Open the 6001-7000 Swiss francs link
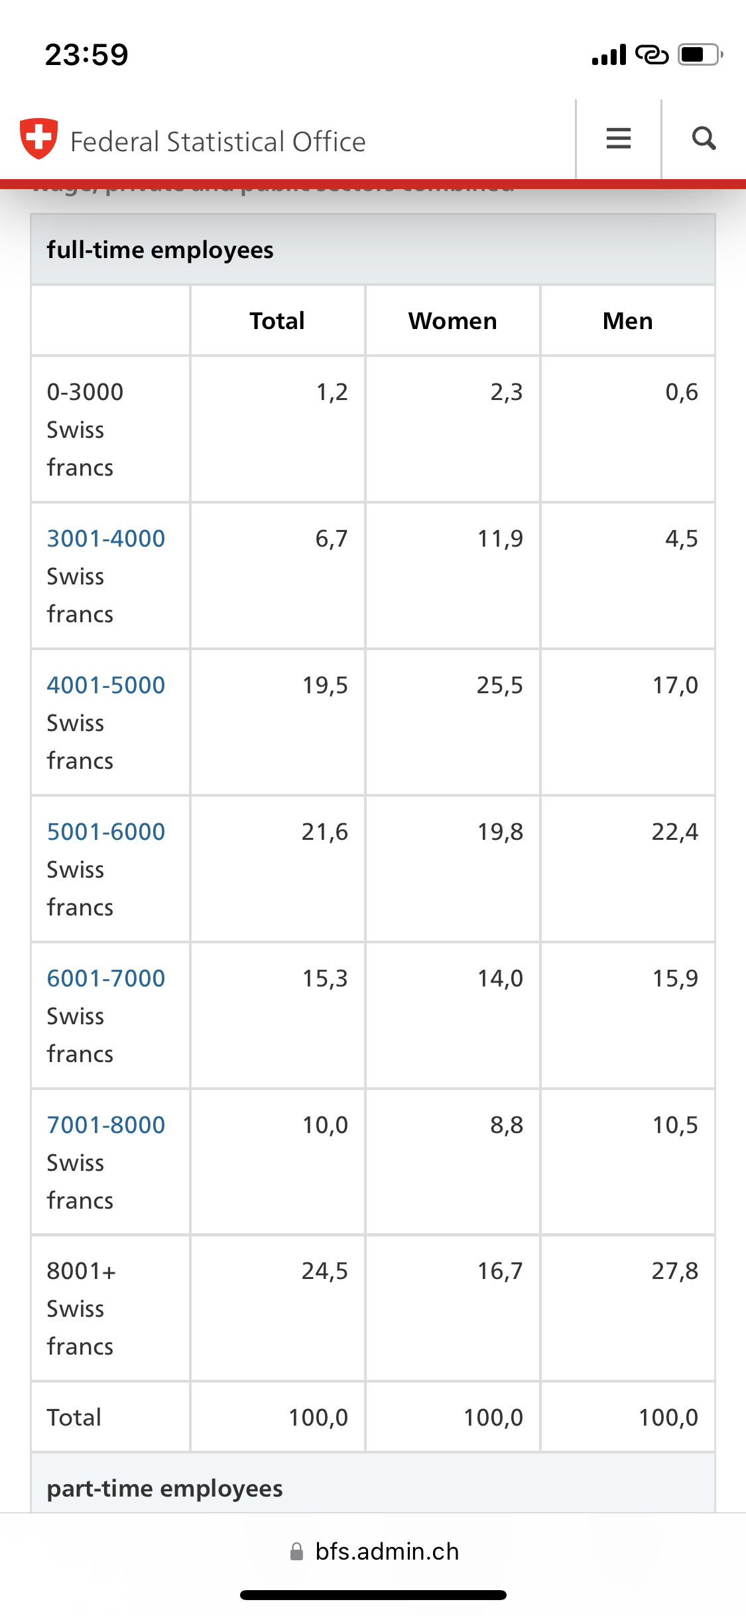 106,978
